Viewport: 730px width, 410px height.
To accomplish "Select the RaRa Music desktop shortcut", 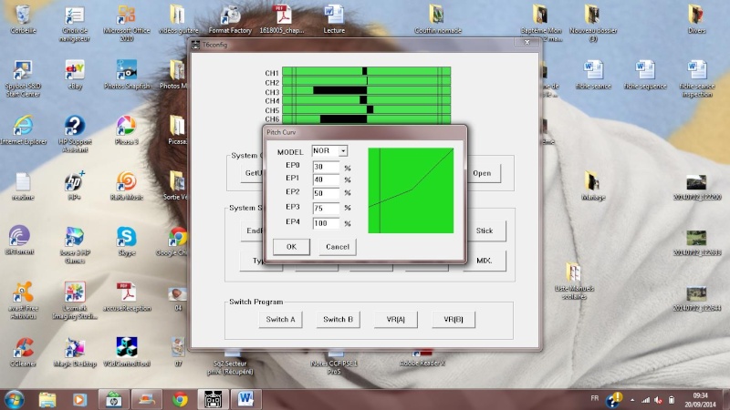I will click(127, 186).
